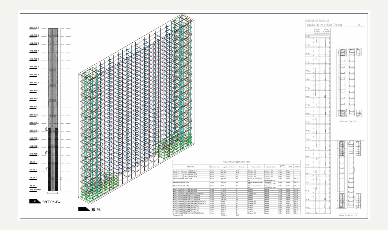Click the SECTION-P4 view title
Image resolution: width=388 pixels, height=230 pixels.
tap(51, 202)
